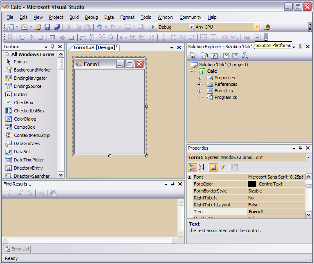314x264 pixels.
Task: Click the View Class Diagram icon
Action: tap(244, 56)
